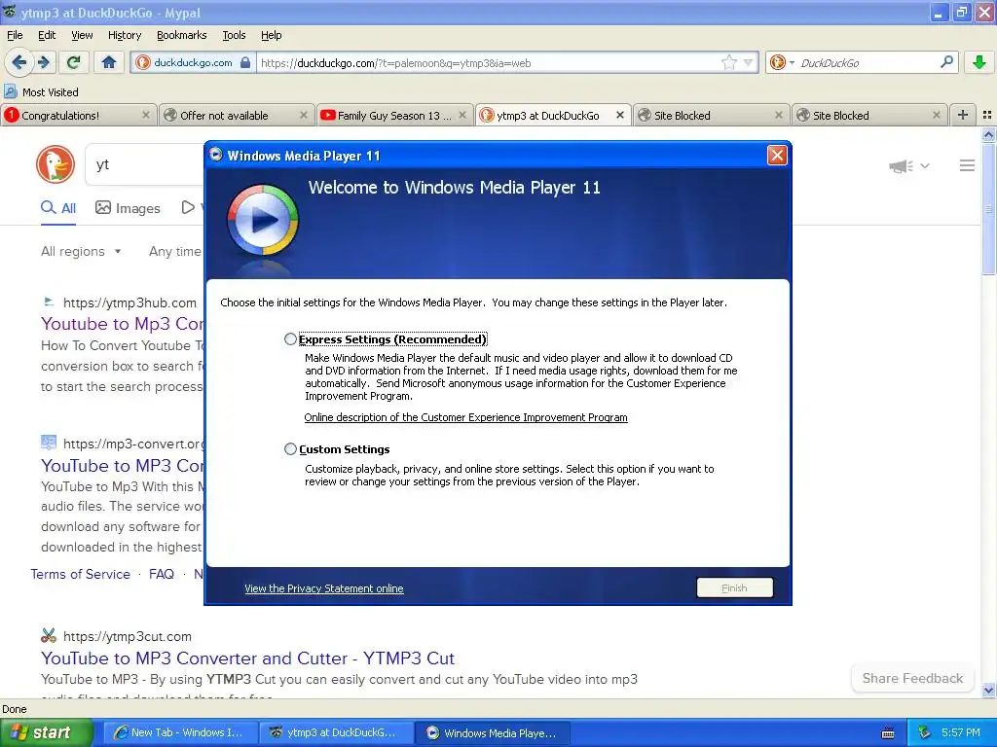Click the page scrollbar up arrow
The image size is (997, 747).
988,134
